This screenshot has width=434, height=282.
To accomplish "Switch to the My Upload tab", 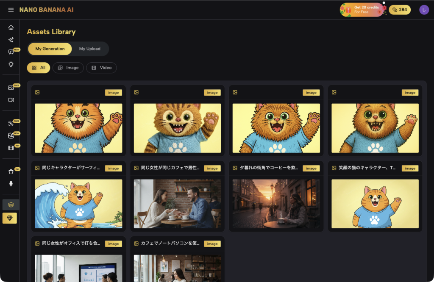I will pos(90,49).
